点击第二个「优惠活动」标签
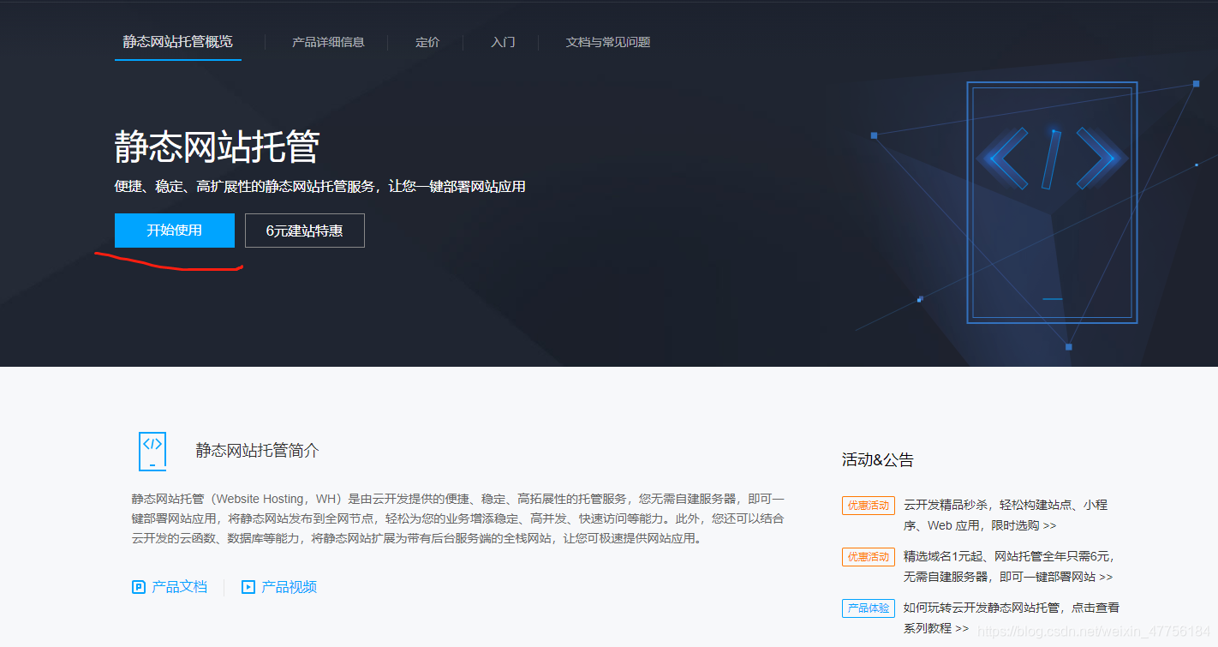Image resolution: width=1218 pixels, height=647 pixels. coord(868,556)
